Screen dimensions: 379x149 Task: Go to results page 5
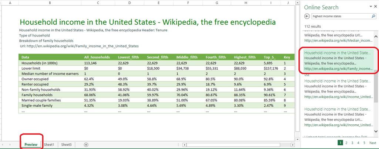click(x=364, y=143)
